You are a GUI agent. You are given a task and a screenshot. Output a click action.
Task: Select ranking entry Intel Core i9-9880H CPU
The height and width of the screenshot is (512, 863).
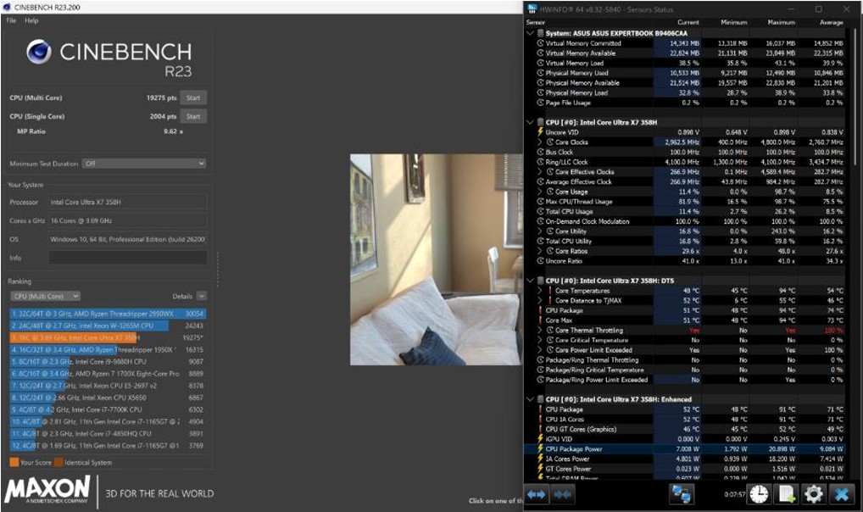(x=108, y=362)
